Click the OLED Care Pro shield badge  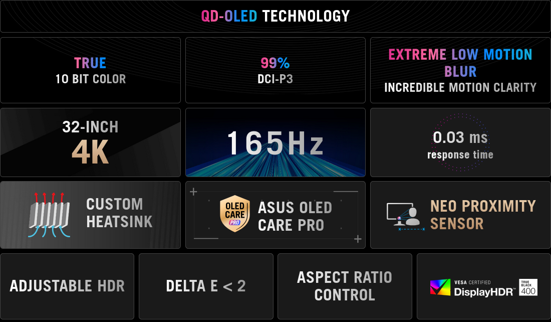click(235, 214)
